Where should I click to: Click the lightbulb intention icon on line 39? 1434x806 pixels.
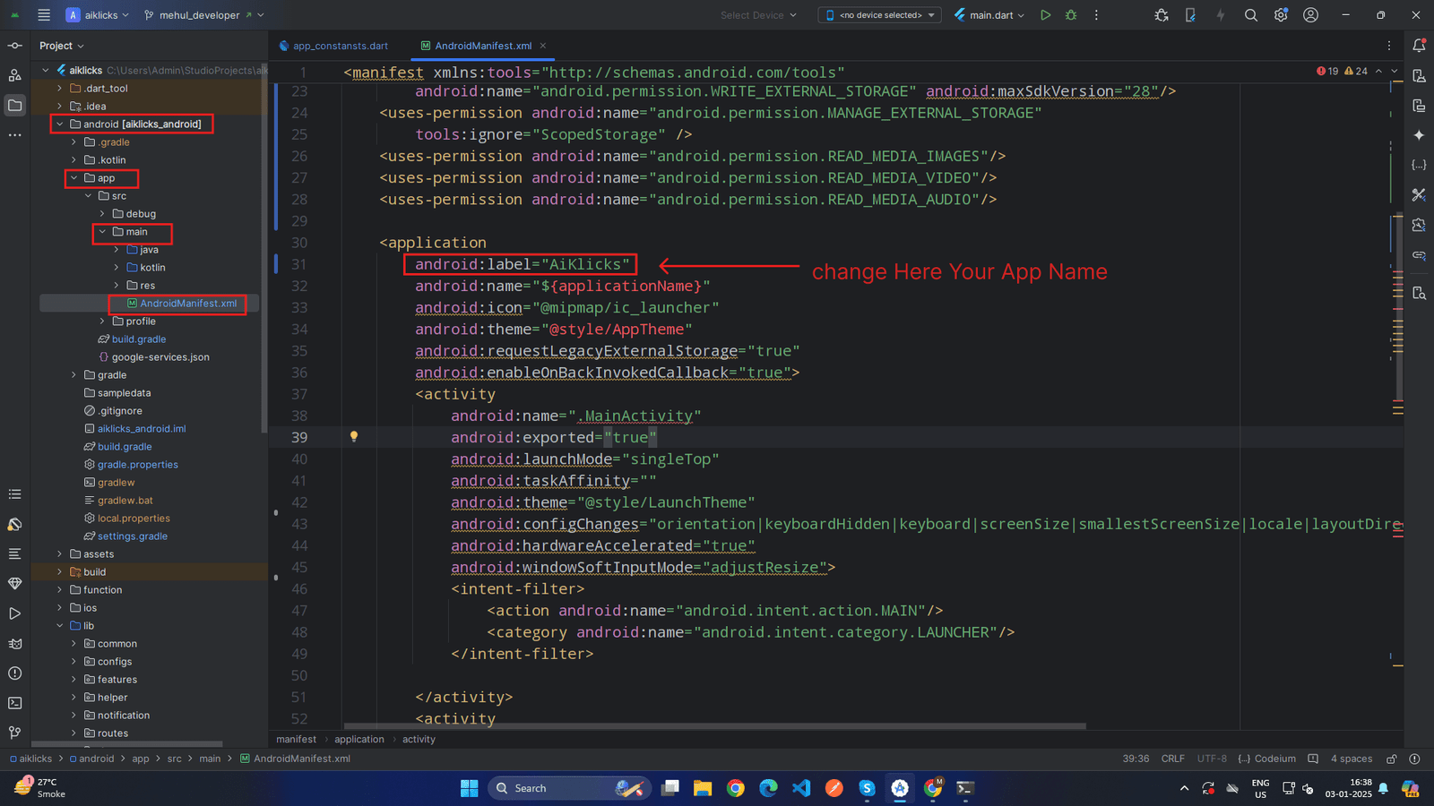coord(354,437)
